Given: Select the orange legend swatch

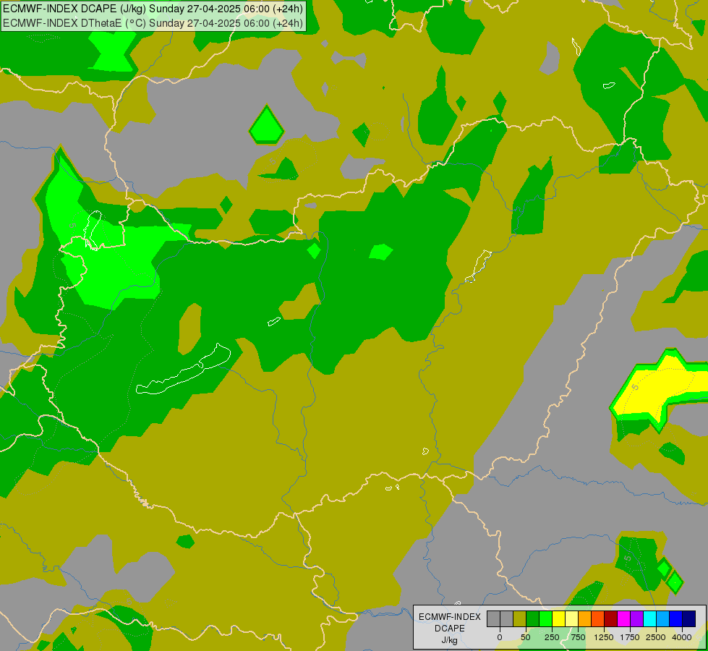Looking at the screenshot, I should [x=585, y=619].
